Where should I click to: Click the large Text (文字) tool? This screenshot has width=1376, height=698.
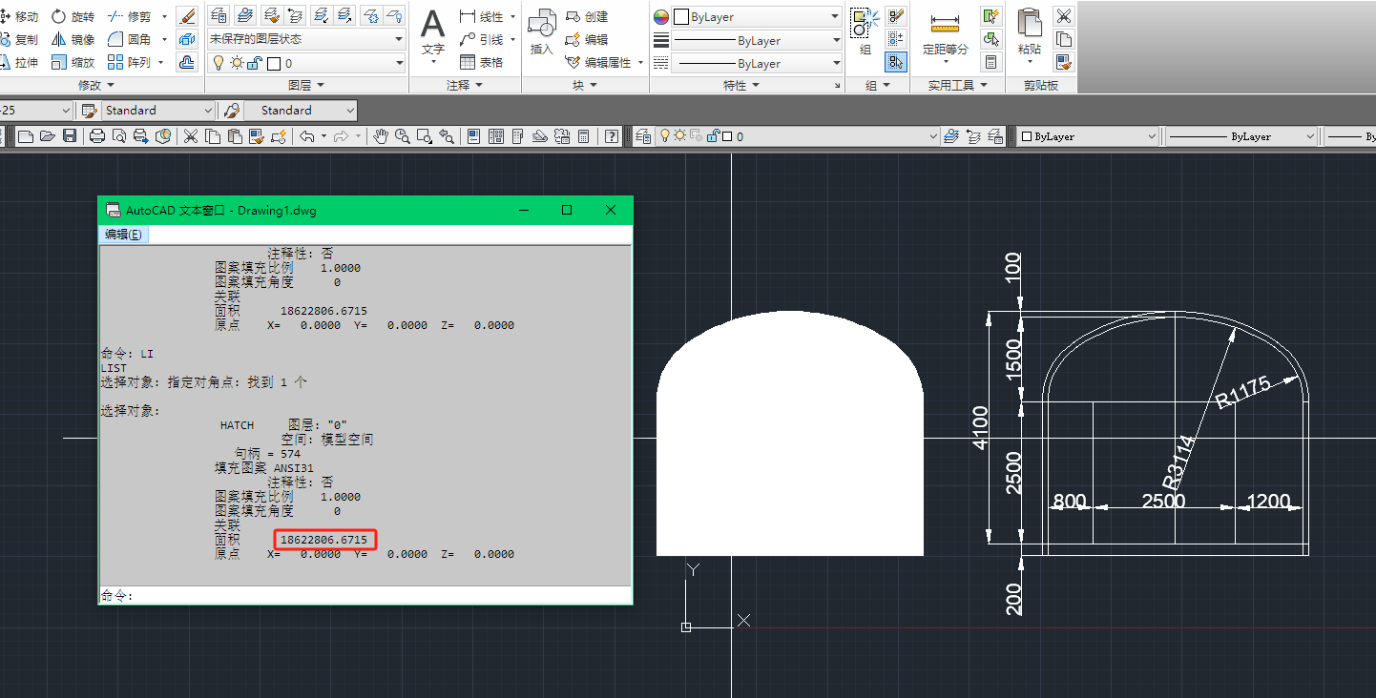(x=433, y=34)
